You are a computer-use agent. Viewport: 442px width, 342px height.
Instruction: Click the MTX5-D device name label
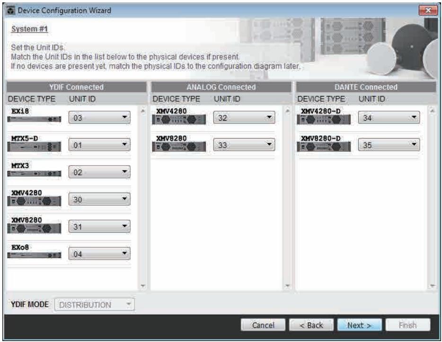point(24,138)
